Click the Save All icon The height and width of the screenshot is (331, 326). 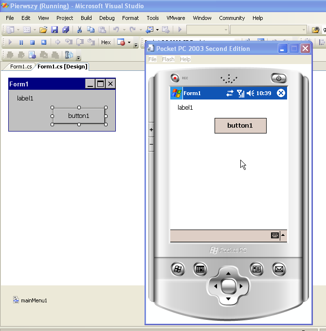[x=66, y=30]
